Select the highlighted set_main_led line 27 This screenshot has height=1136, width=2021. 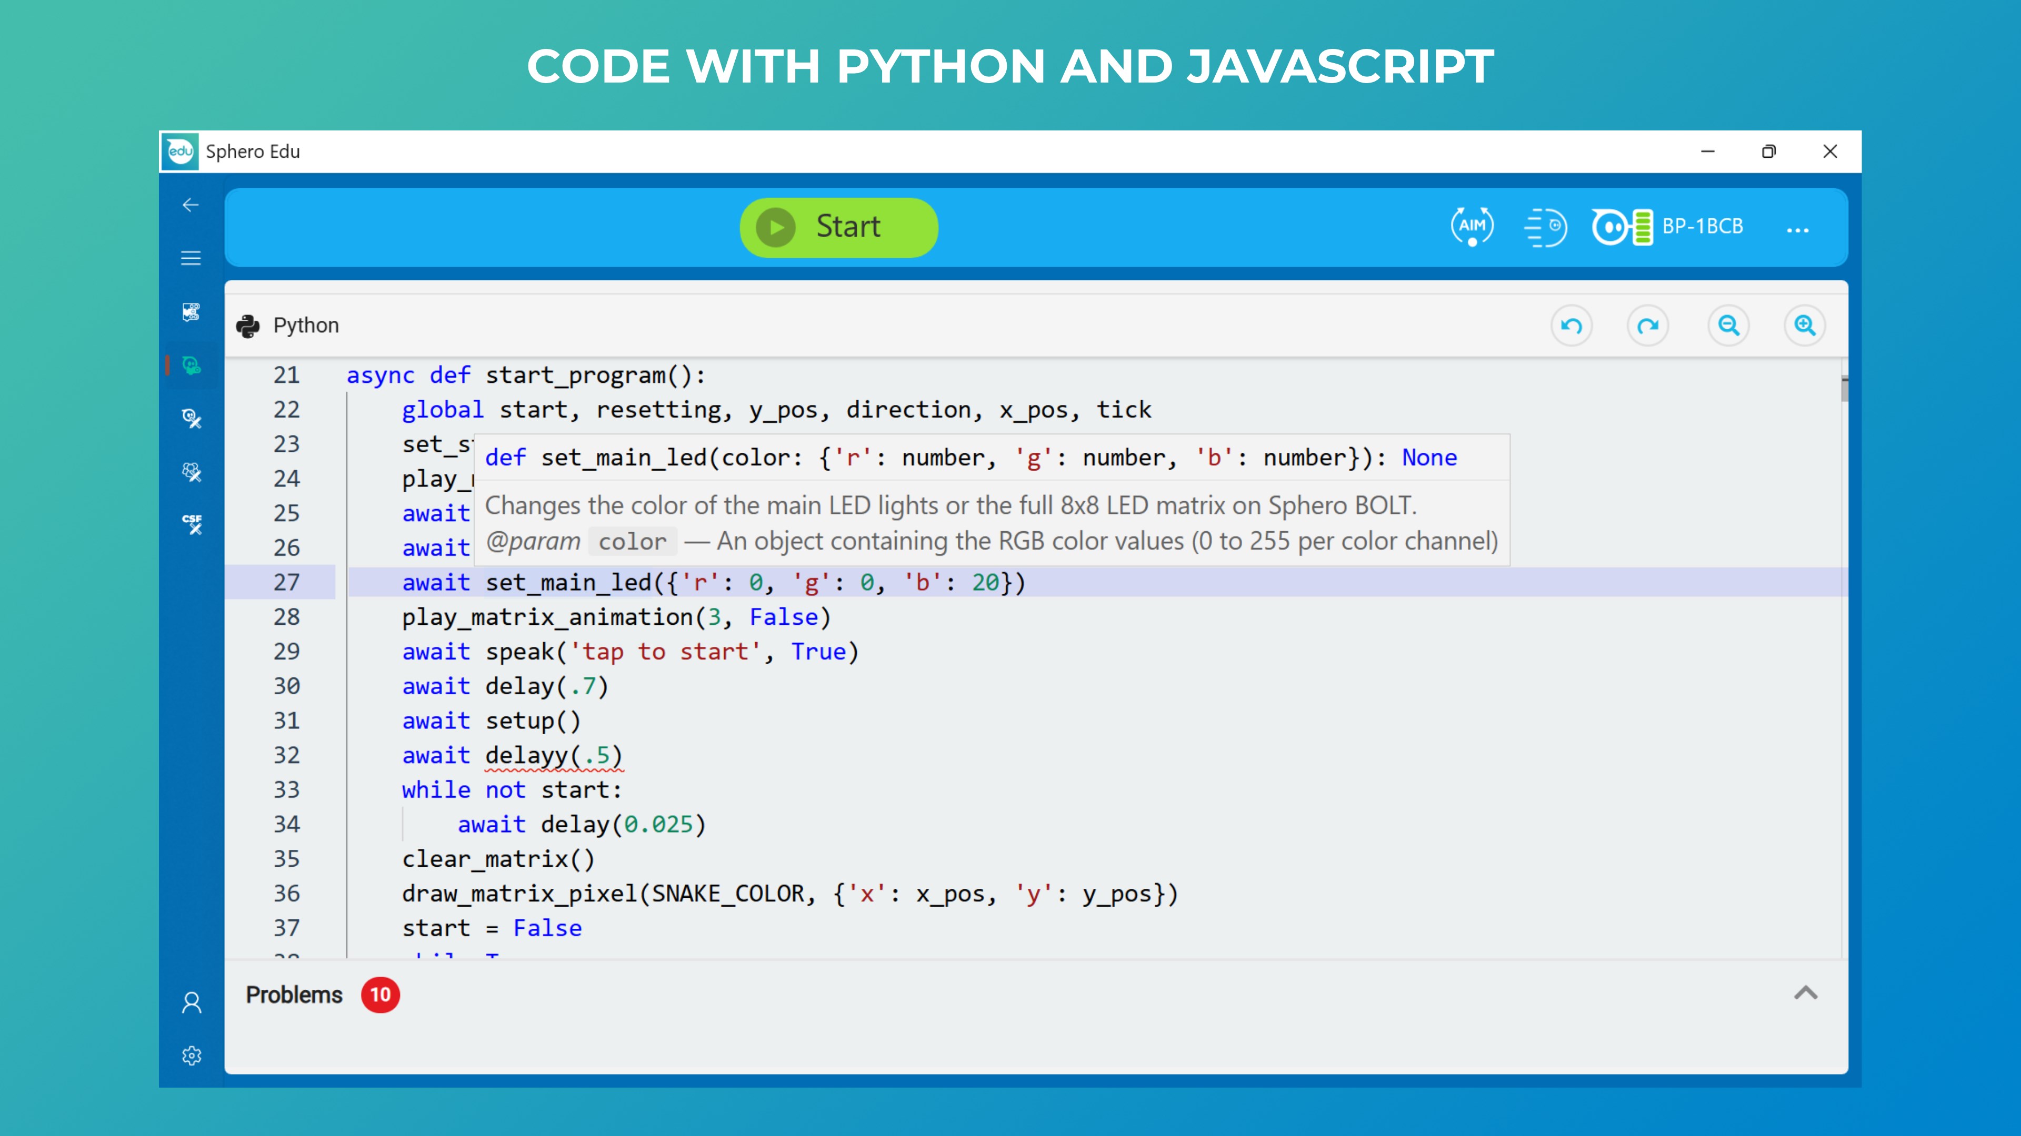706,582
